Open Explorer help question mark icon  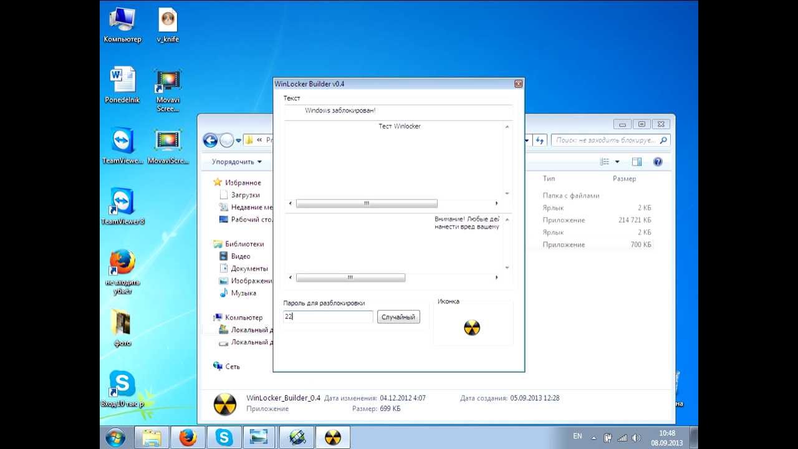coord(658,162)
